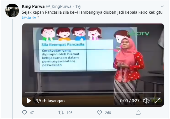Click the 47 replies count
The width and height of the screenshot is (170, 119).
click(x=32, y=113)
